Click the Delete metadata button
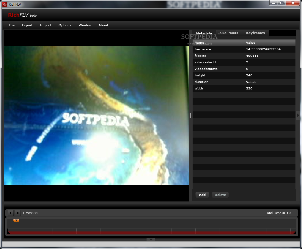The height and width of the screenshot is (249, 302). tap(220, 195)
